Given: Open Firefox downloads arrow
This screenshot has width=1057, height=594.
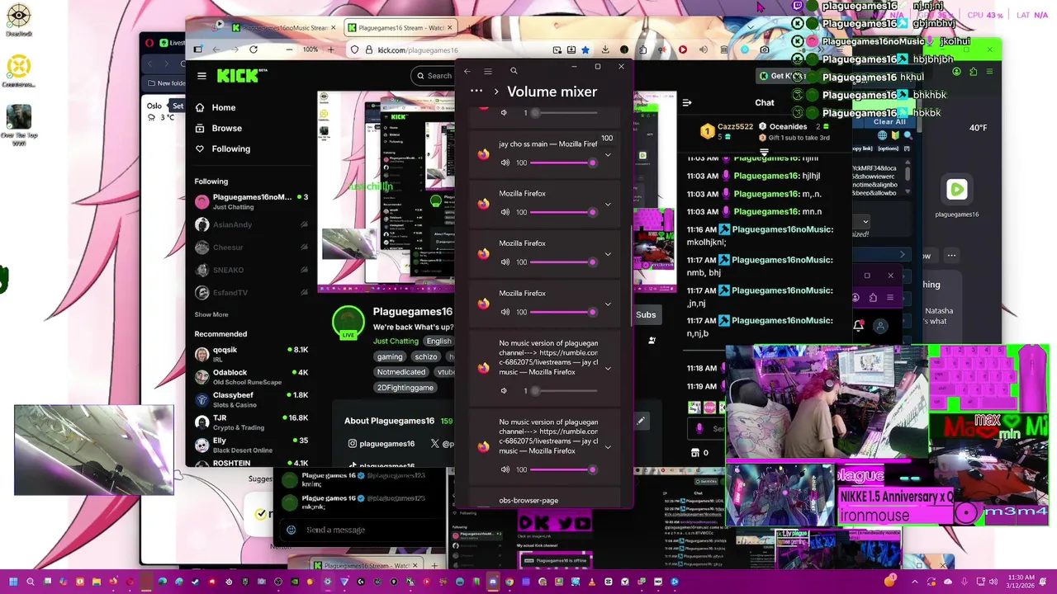Looking at the screenshot, I should pos(605,49).
